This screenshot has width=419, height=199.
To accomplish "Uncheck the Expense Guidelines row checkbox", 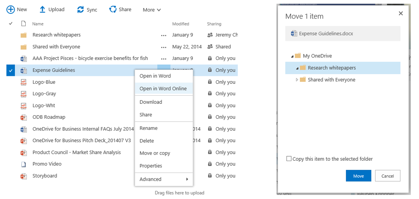I will pos(10,70).
